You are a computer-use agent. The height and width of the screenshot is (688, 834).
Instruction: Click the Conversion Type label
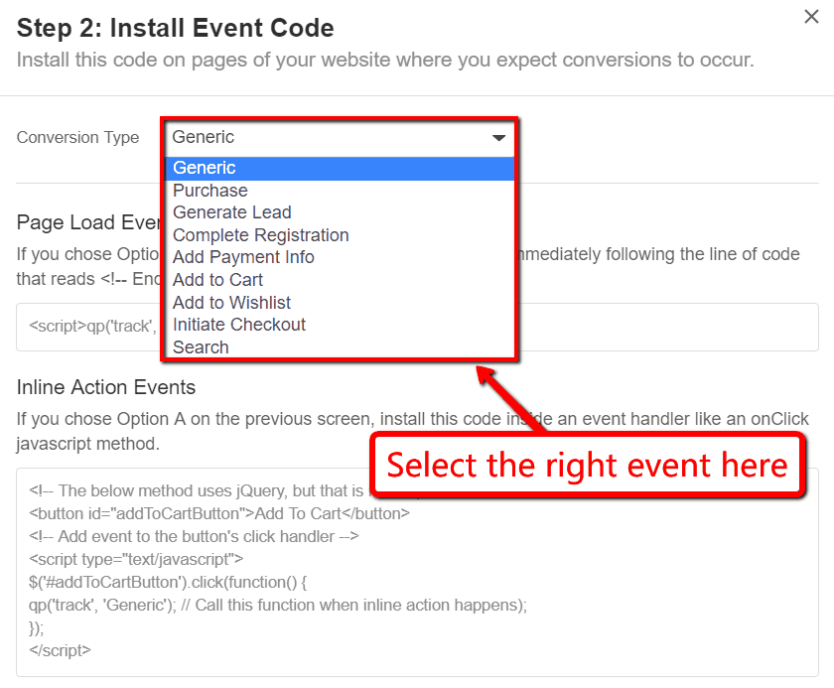point(77,137)
